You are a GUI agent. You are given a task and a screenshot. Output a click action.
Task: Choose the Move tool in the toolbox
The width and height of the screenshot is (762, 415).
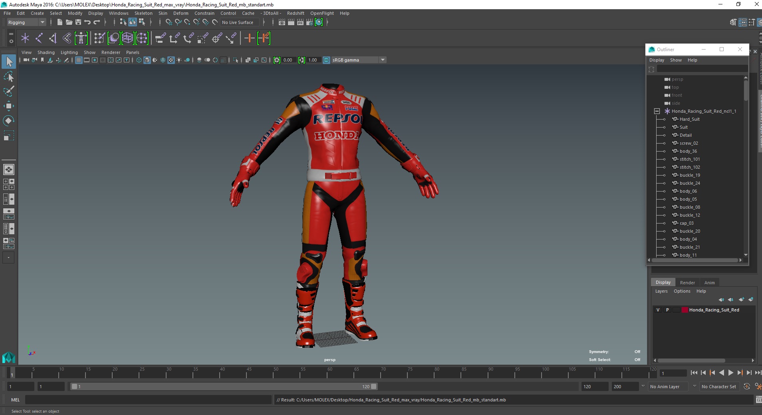(9, 106)
